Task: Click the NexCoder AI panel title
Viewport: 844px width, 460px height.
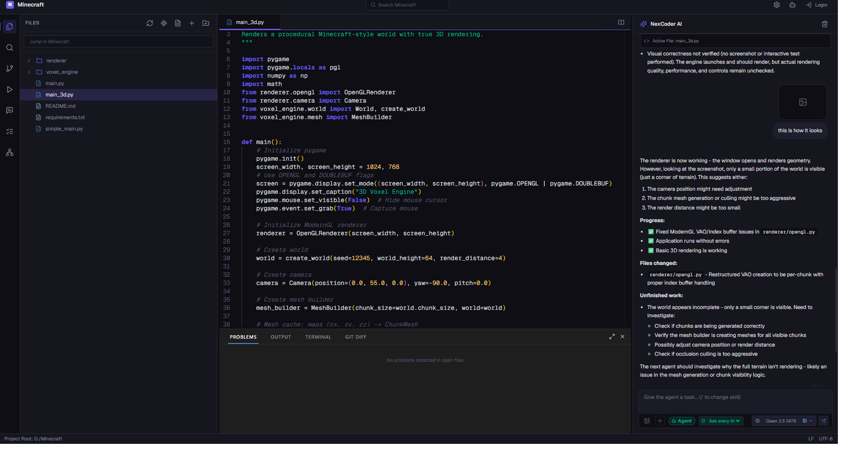Action: point(666,24)
